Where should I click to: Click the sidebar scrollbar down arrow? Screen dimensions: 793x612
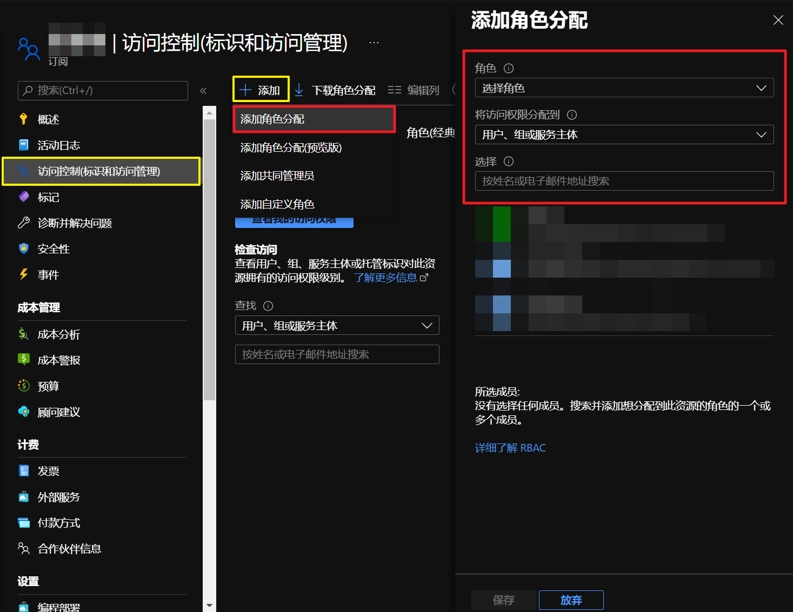210,606
